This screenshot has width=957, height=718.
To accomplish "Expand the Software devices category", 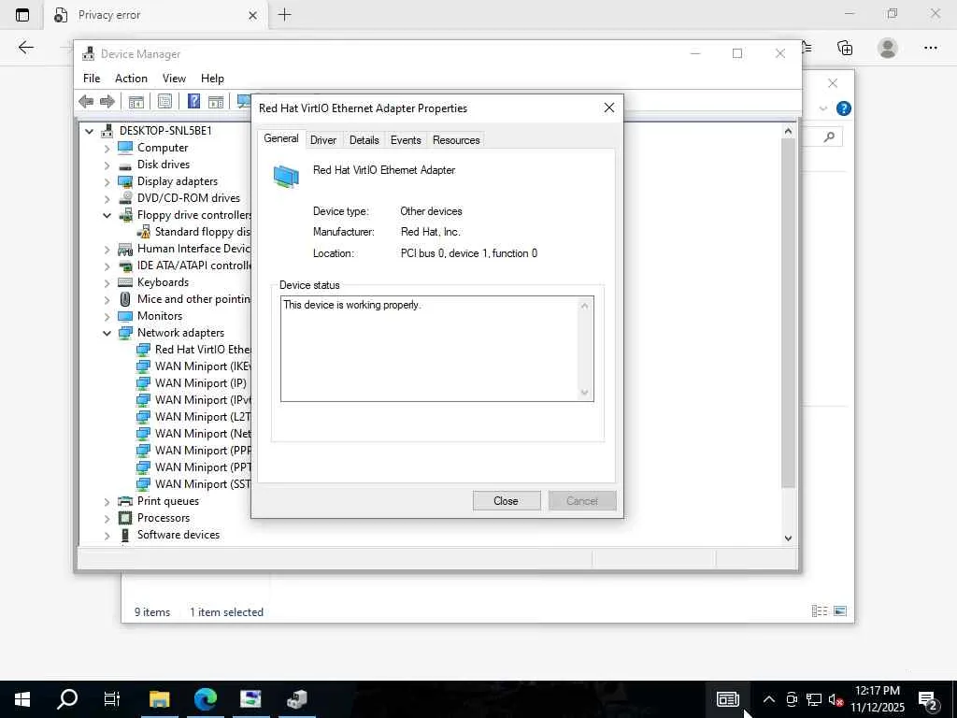I will click(x=107, y=535).
